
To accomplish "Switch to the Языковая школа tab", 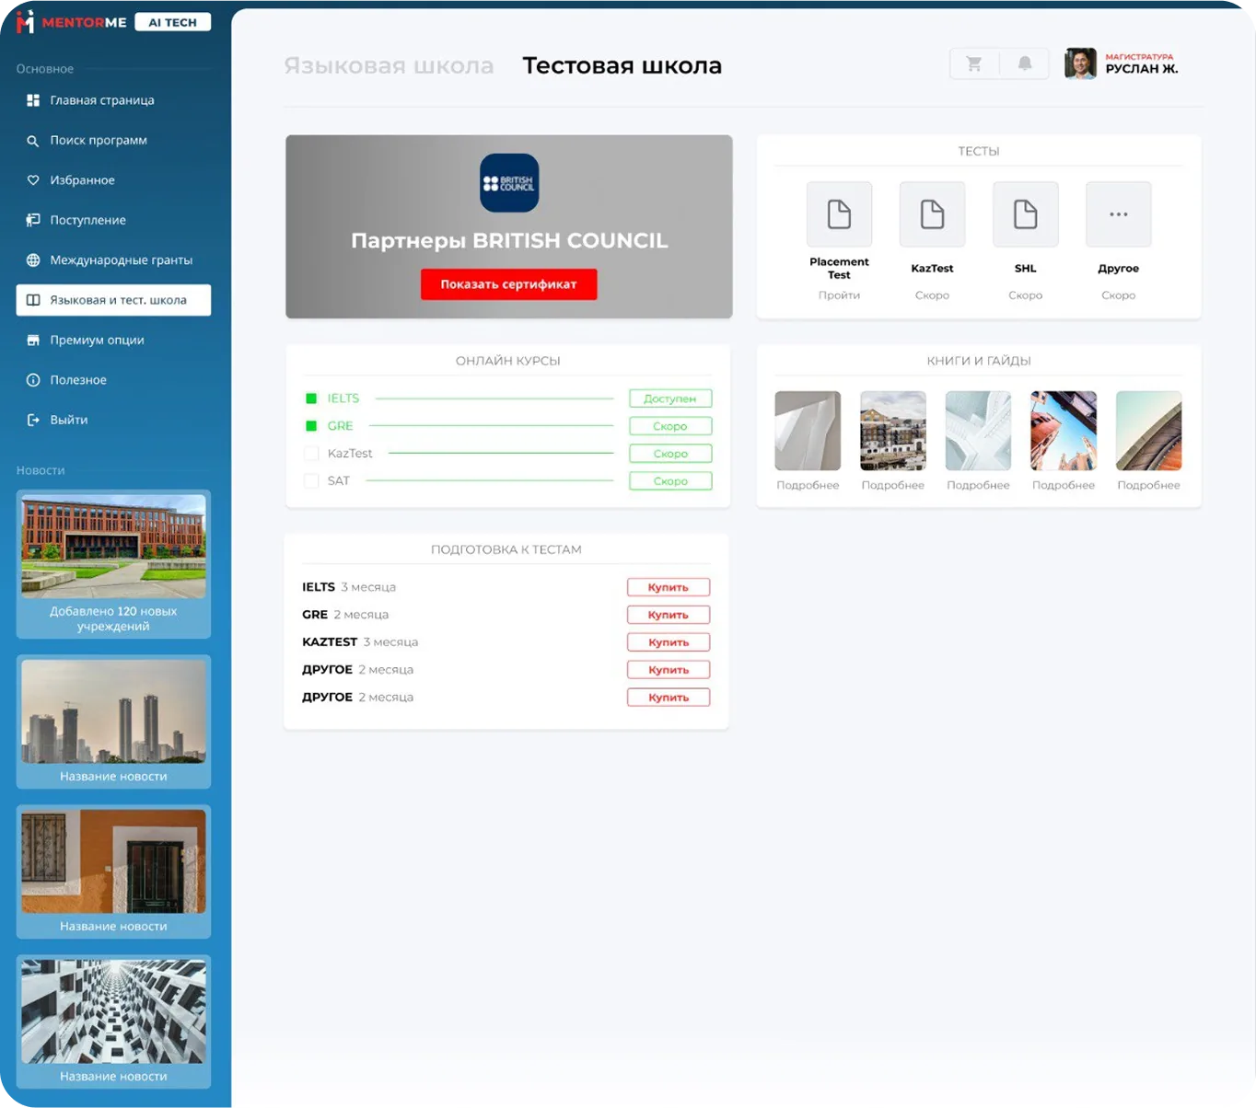I will click(389, 66).
